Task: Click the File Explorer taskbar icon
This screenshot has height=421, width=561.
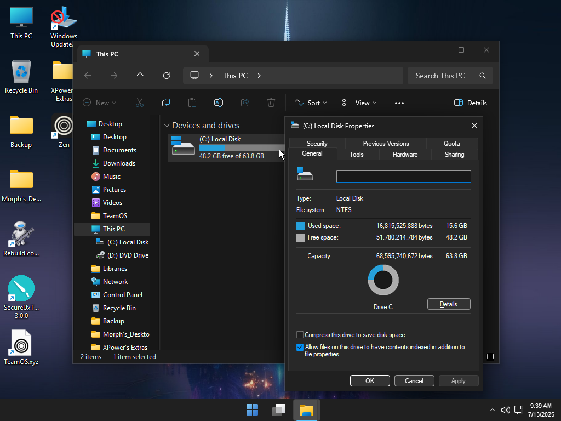Action: pyautogui.click(x=307, y=410)
